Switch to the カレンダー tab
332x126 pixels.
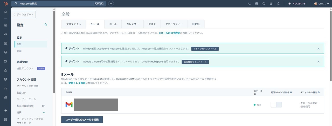(x=133, y=24)
